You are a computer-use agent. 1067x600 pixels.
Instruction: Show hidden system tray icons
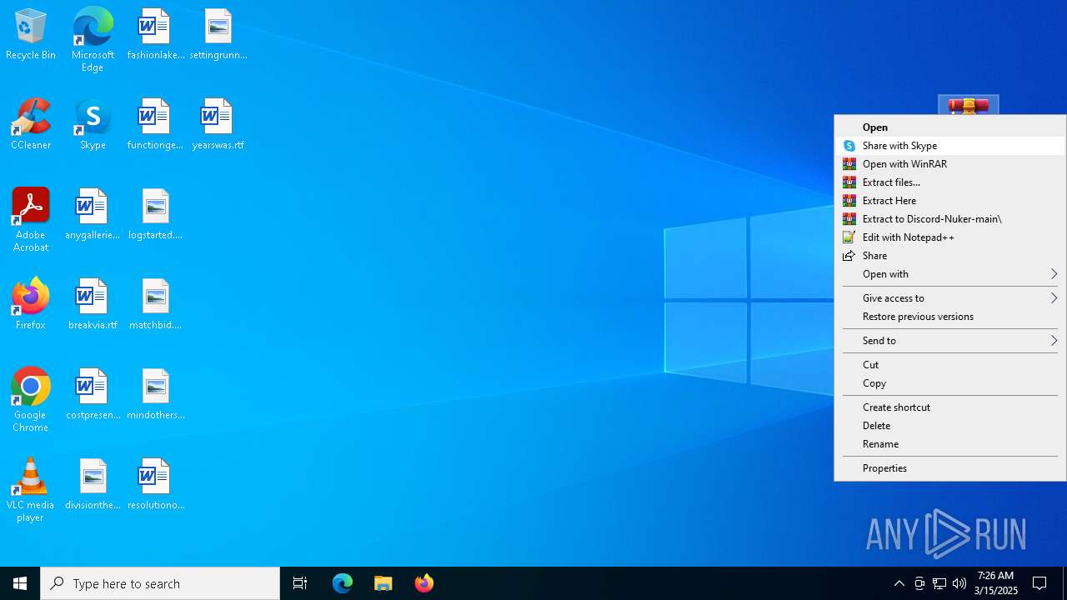pyautogui.click(x=899, y=583)
